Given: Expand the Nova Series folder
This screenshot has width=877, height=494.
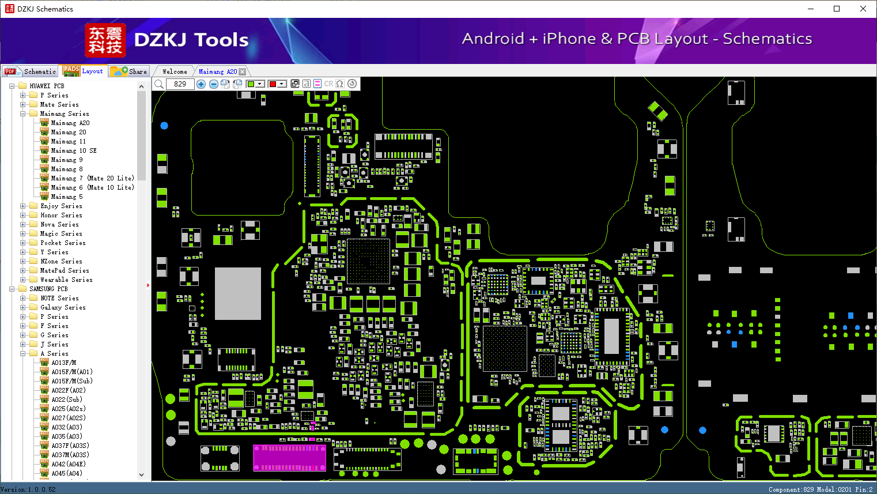Looking at the screenshot, I should pyautogui.click(x=22, y=224).
